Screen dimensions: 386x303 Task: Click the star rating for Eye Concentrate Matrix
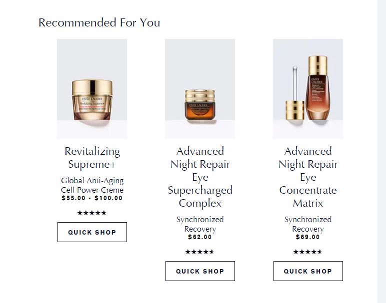[x=307, y=252]
